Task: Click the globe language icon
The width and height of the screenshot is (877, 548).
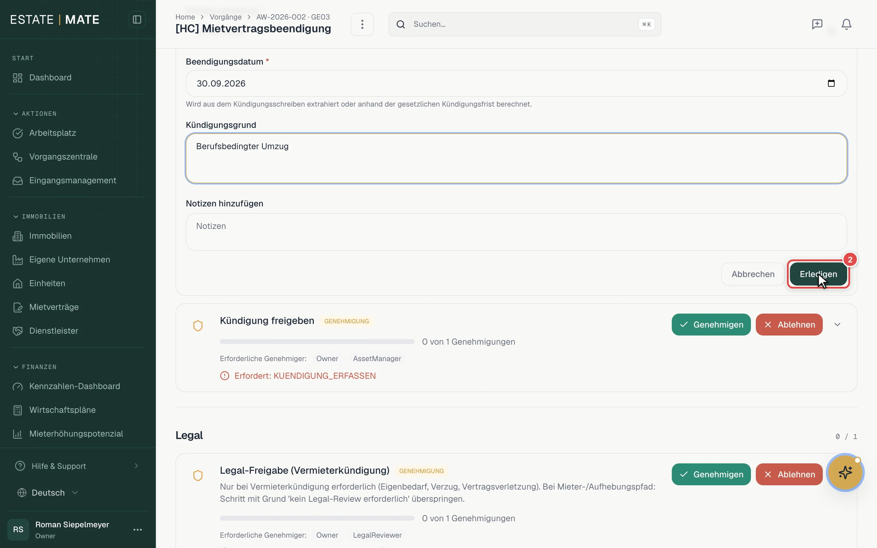Action: coord(22,493)
